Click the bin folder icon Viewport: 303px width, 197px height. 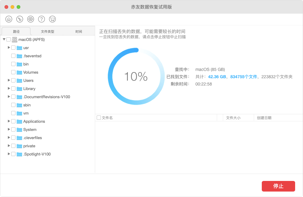19,64
